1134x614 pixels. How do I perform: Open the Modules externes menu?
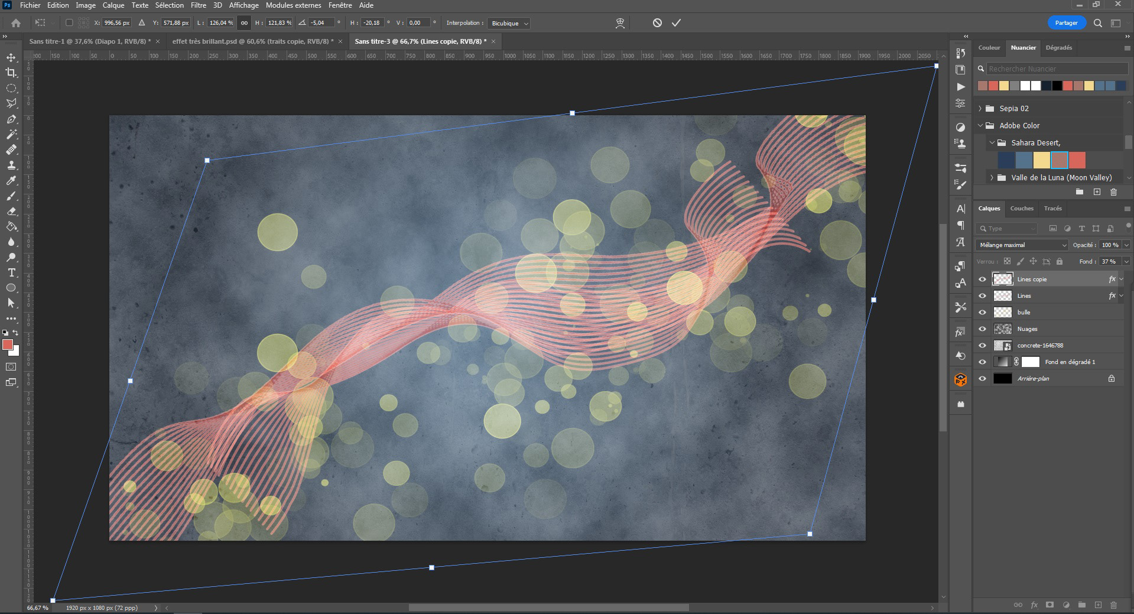coord(294,5)
